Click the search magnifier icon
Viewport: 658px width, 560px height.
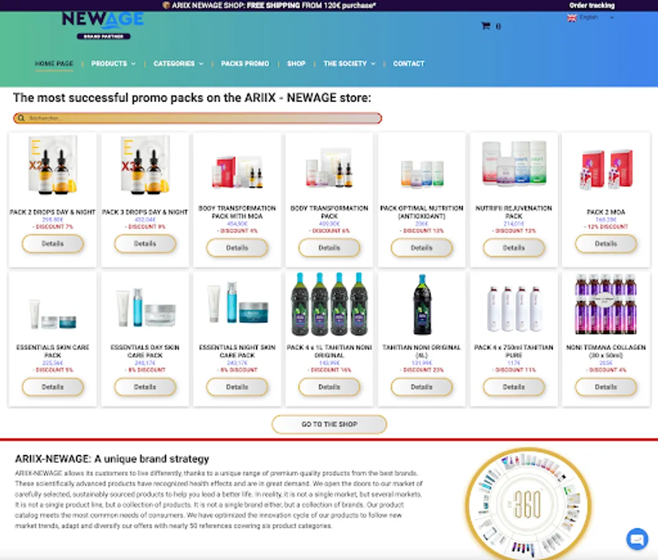[x=21, y=118]
